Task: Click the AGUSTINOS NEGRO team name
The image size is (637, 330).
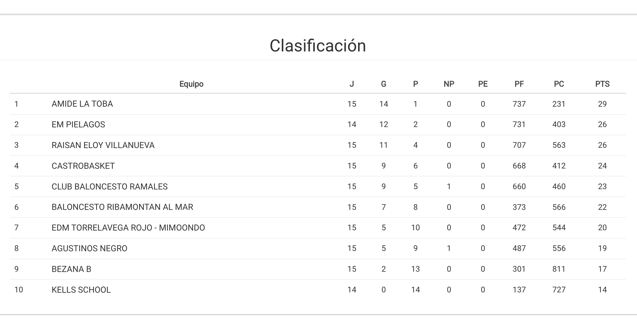Action: (90, 248)
